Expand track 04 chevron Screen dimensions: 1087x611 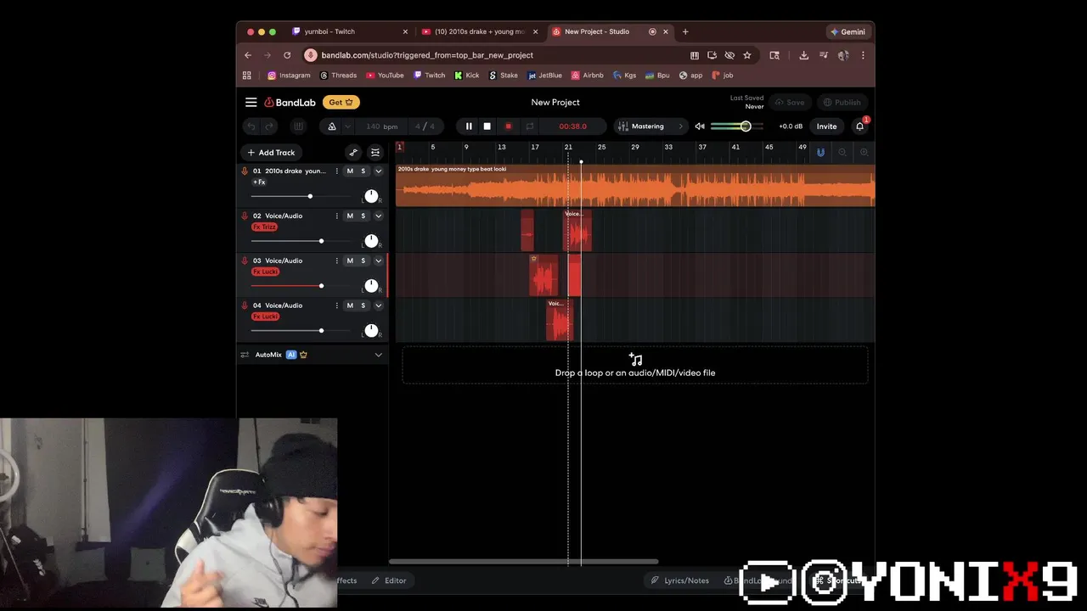click(x=379, y=306)
